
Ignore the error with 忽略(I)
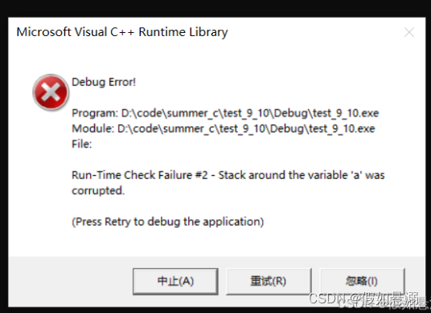click(362, 281)
